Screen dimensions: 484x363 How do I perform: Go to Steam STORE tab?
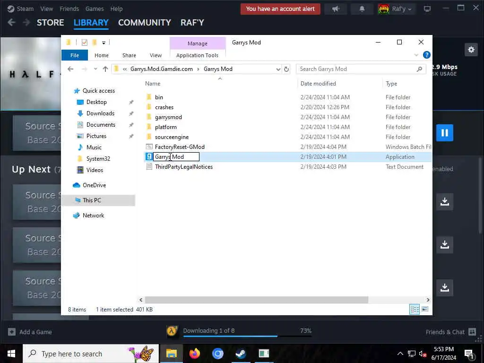(50, 23)
